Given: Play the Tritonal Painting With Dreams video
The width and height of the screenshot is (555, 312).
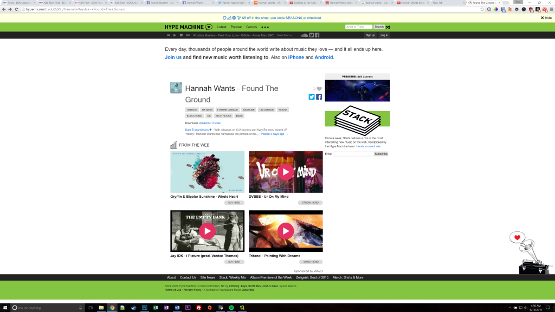Looking at the screenshot, I should point(286,231).
